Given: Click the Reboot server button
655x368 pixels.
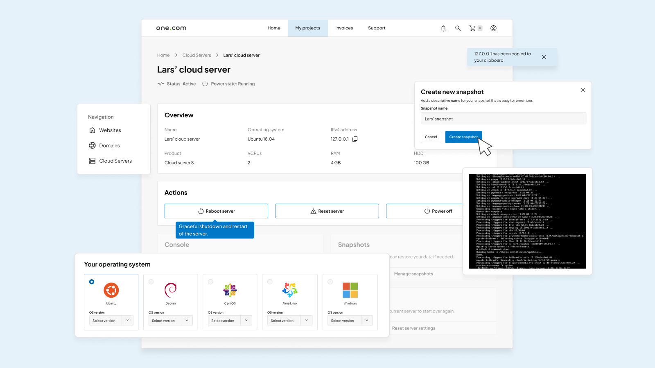Looking at the screenshot, I should [x=216, y=211].
